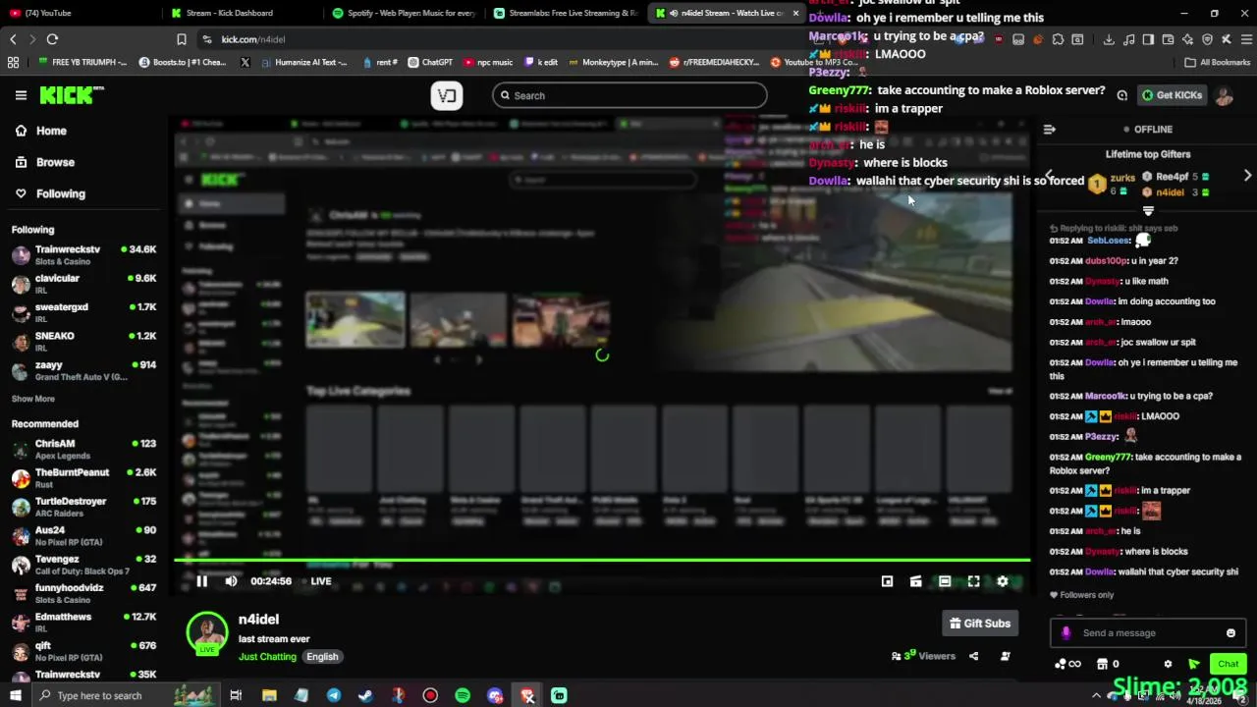Switch to the Streamlabs tab
The image size is (1257, 707).
click(566, 13)
